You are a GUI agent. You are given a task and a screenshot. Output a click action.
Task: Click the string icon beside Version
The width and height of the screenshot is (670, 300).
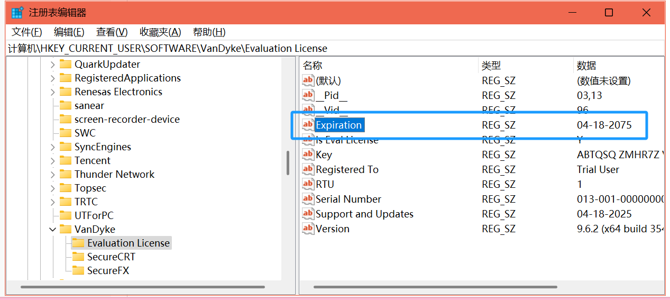[308, 229]
